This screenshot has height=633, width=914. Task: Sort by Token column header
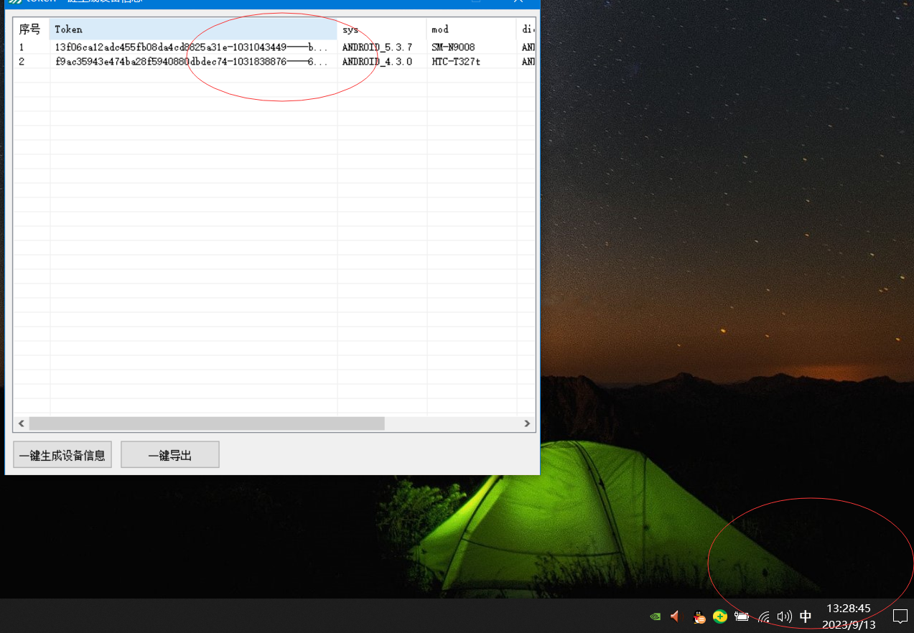tap(194, 29)
